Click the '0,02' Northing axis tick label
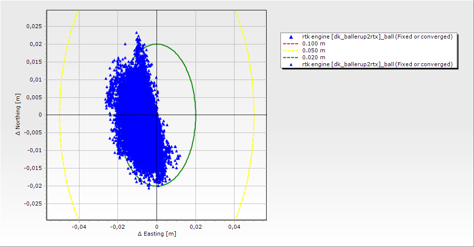This screenshot has height=247, width=474. [x=36, y=44]
